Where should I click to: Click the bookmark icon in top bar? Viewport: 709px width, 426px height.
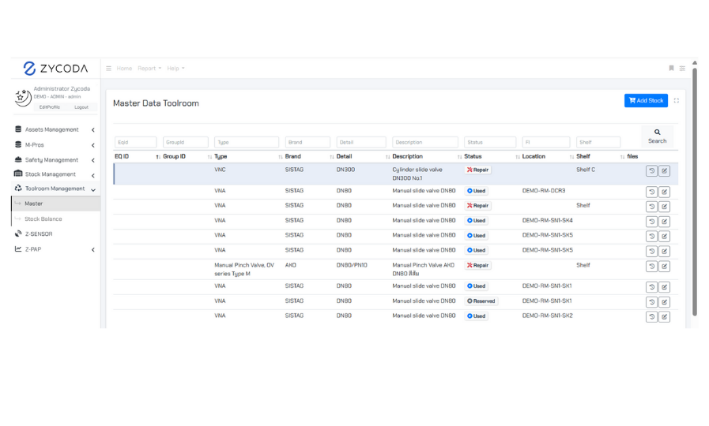point(671,69)
